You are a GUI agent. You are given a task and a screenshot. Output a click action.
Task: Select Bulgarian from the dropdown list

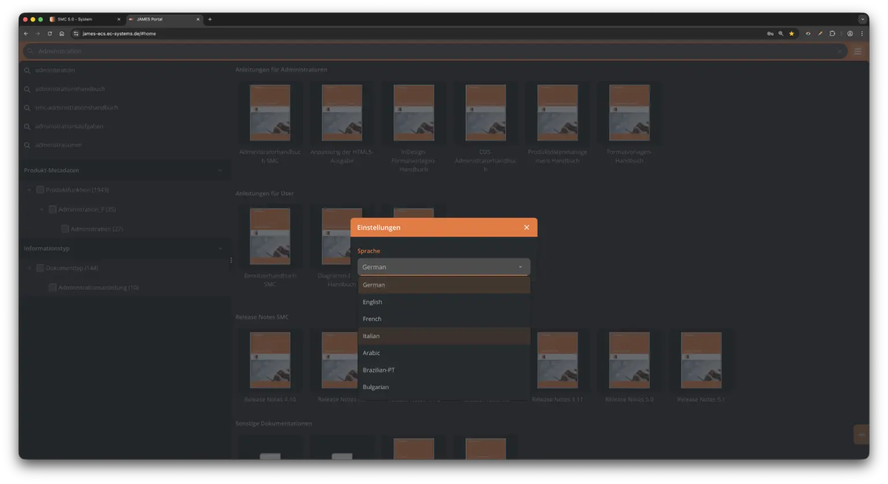(376, 387)
